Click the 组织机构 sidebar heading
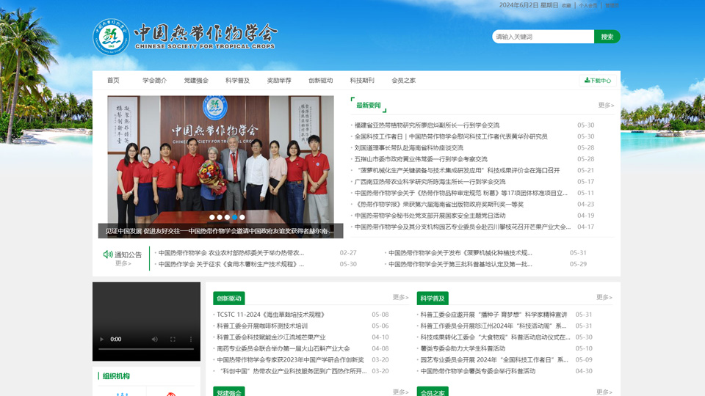This screenshot has height=396, width=705. pyautogui.click(x=116, y=376)
